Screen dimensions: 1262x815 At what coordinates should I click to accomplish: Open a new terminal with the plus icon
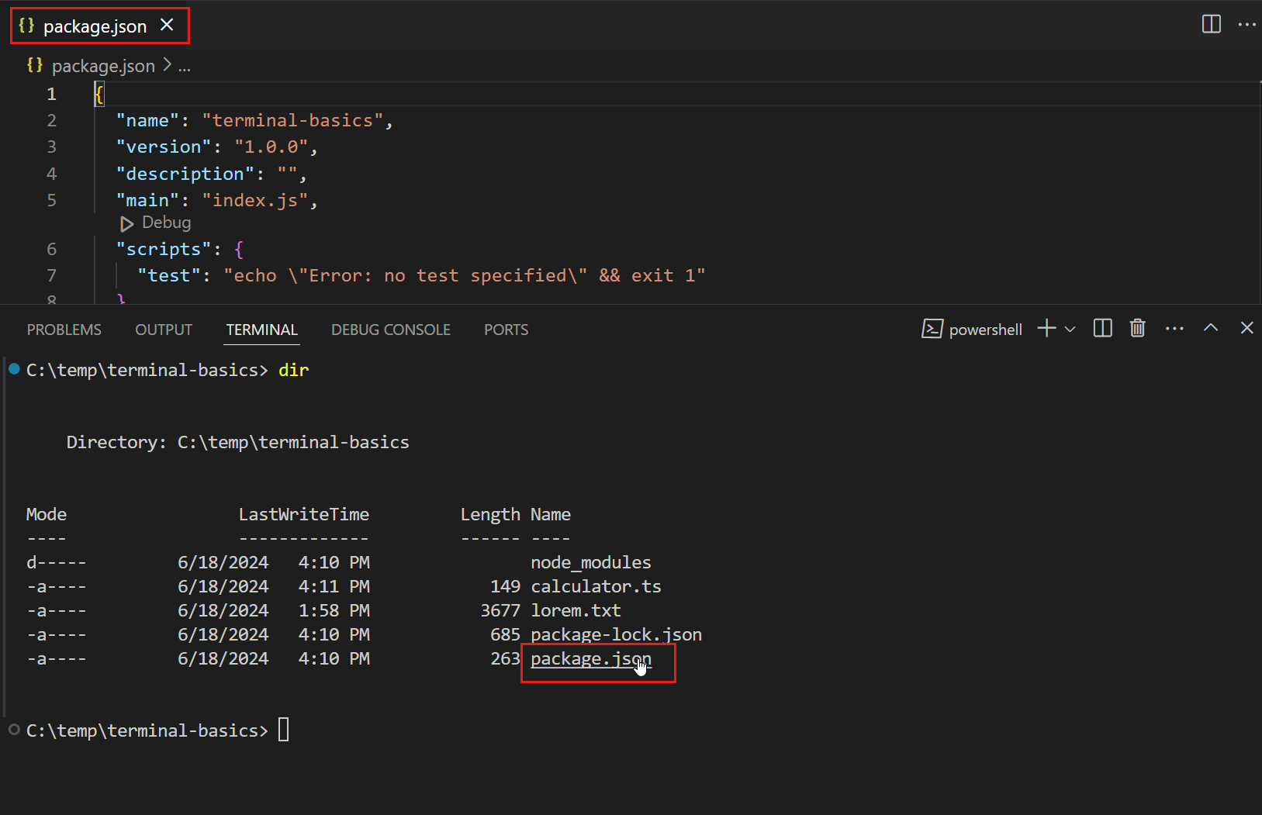tap(1045, 328)
